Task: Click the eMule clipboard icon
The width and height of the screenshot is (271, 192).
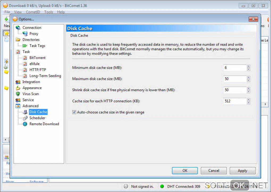Action: 25,64
